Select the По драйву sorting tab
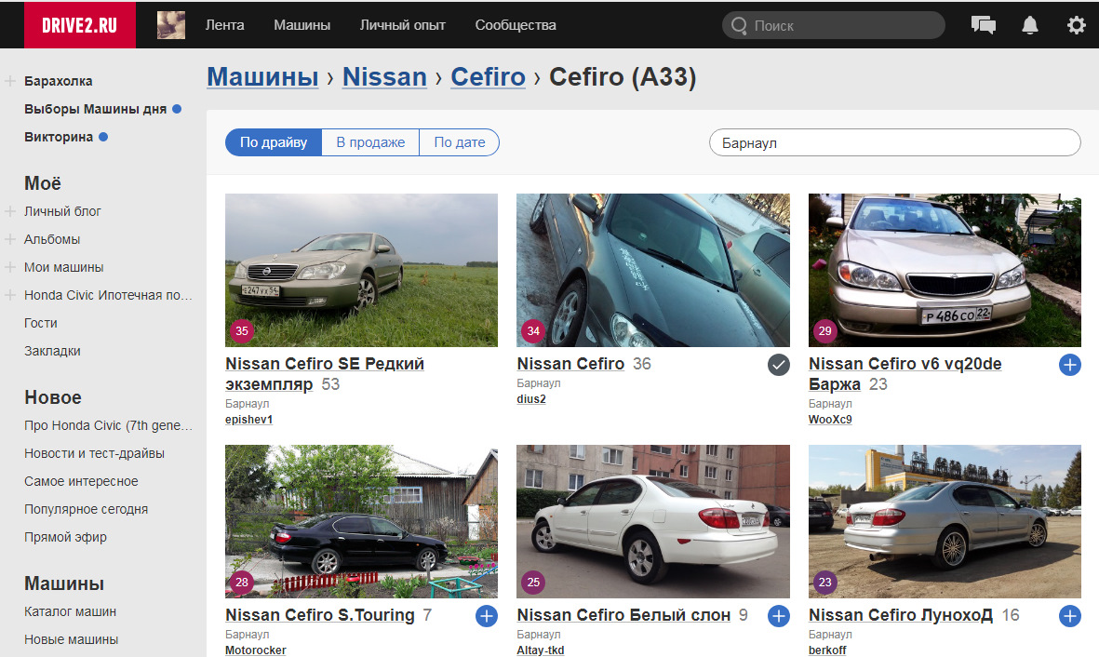 (274, 142)
